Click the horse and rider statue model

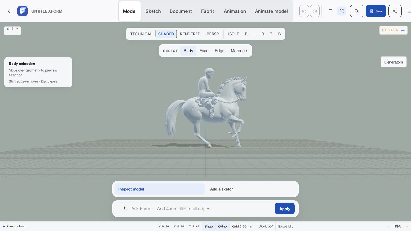[x=205, y=107]
